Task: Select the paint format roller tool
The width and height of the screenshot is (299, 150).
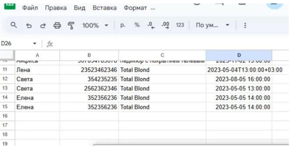Action: click(x=71, y=25)
